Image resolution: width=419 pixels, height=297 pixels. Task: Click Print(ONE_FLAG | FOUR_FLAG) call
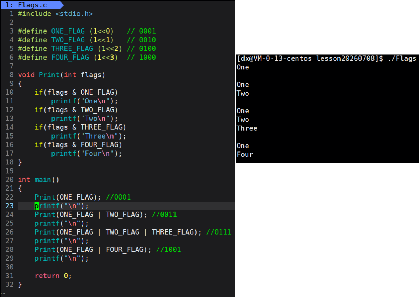pos(93,250)
